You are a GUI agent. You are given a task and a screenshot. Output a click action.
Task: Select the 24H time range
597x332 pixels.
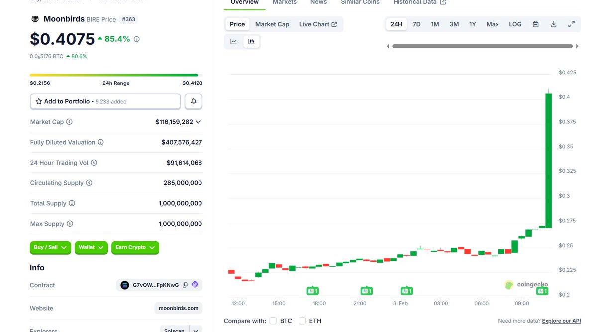click(397, 24)
